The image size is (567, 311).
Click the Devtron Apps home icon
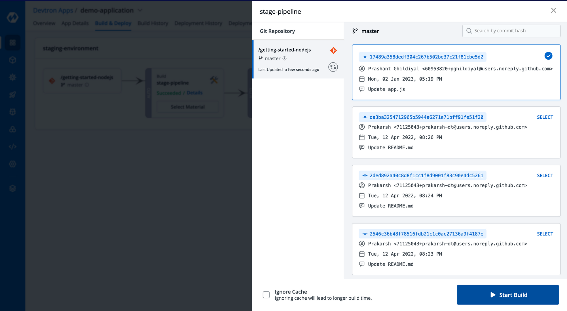[x=13, y=17]
